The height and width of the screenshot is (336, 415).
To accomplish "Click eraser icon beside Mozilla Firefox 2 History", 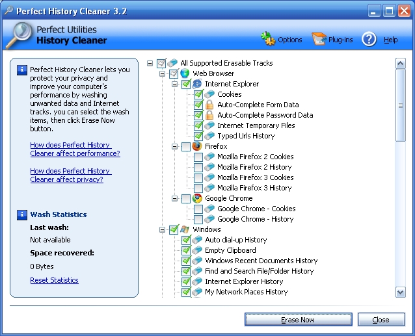I will coord(209,167).
